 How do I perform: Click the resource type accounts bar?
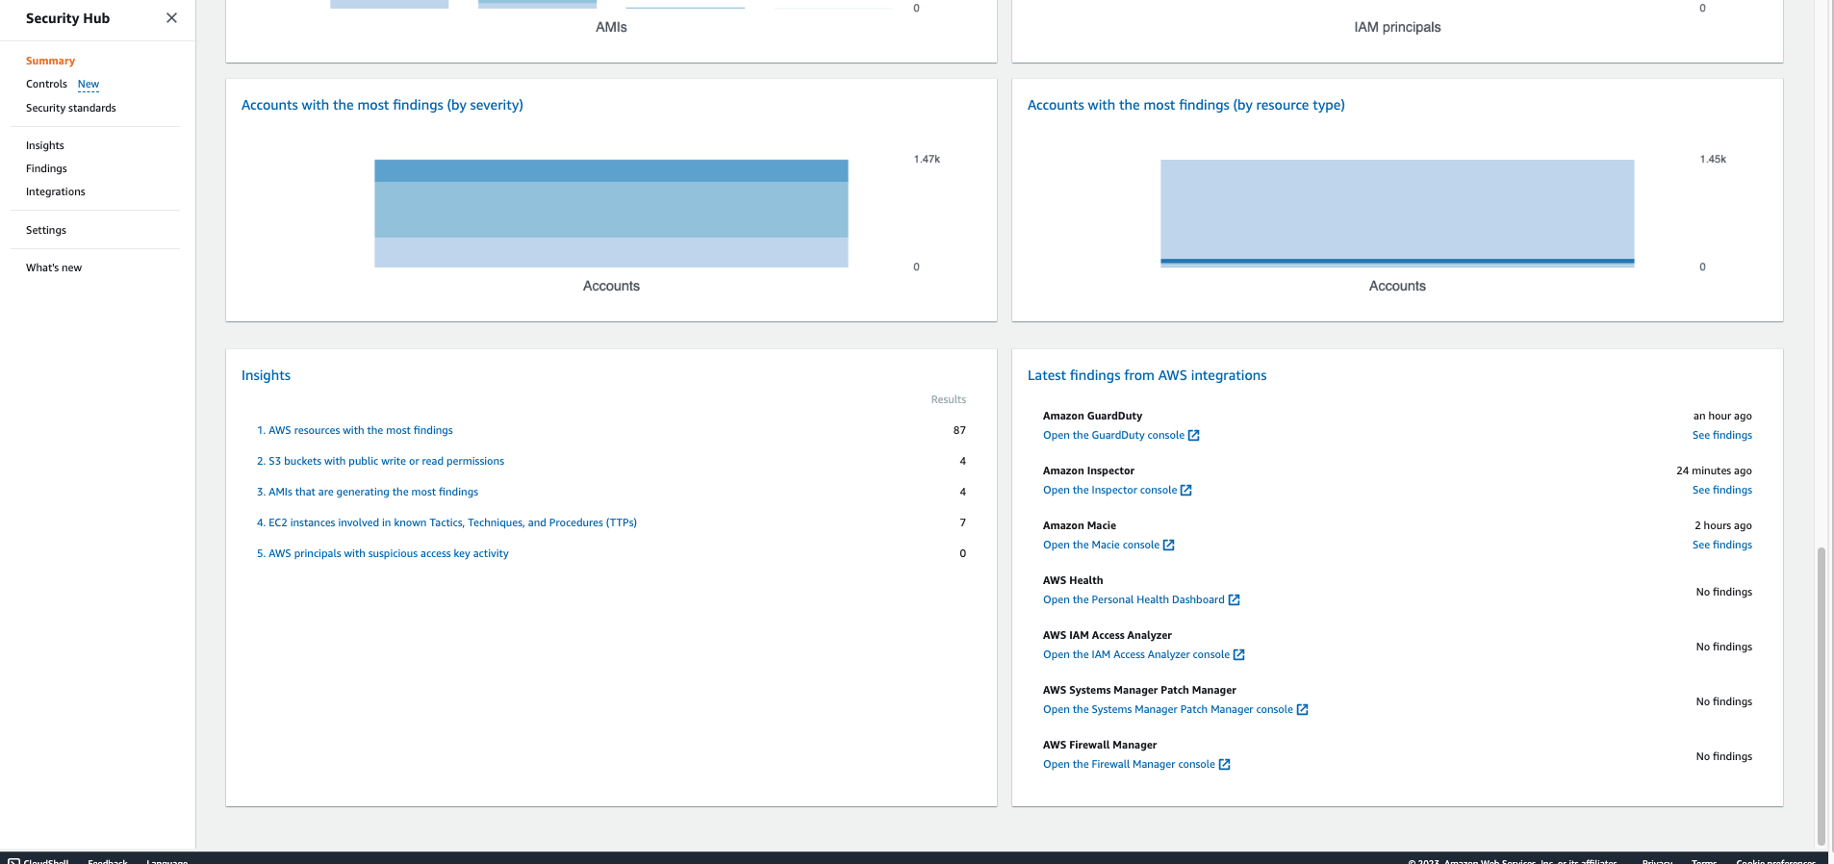[1397, 213]
